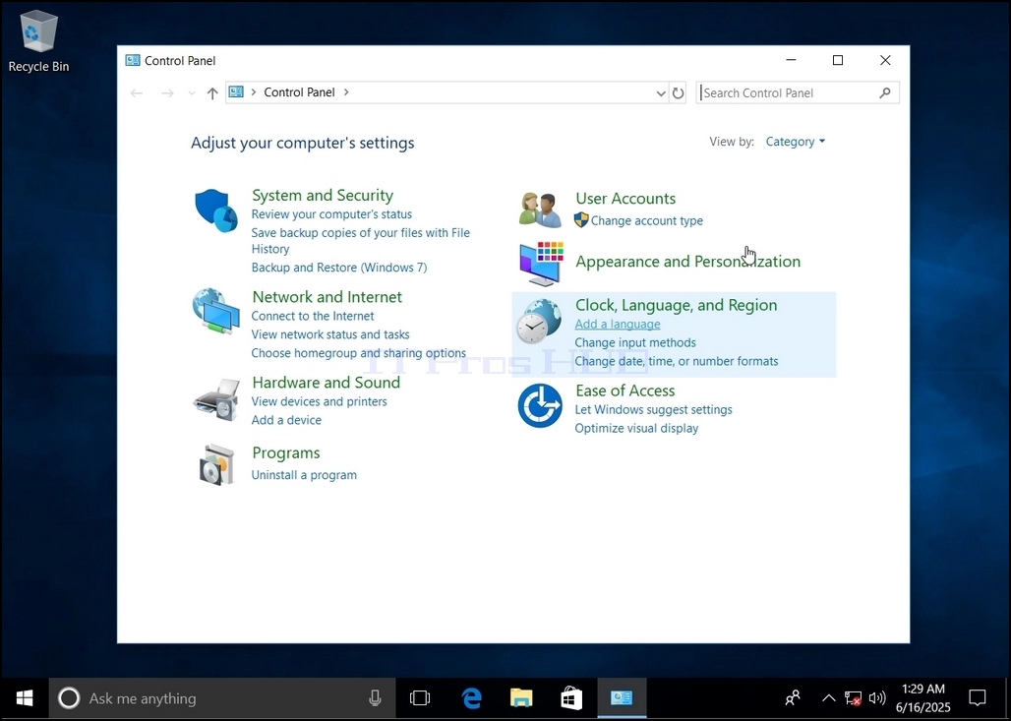
Task: Launch Microsoft Edge from taskbar
Action: [x=471, y=697]
